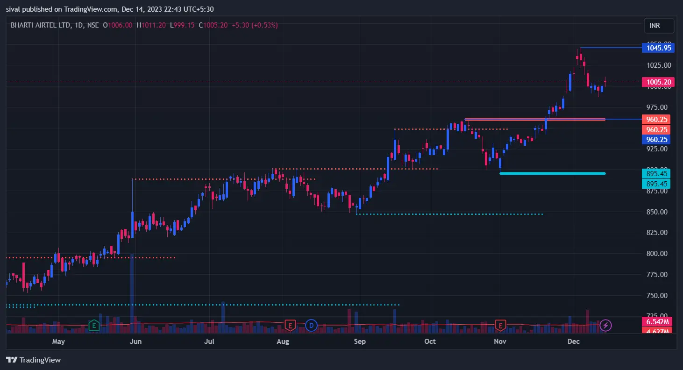Click the publisher line mentioning TradingView.com
Viewport: 683px width, 370px height.
[x=111, y=9]
